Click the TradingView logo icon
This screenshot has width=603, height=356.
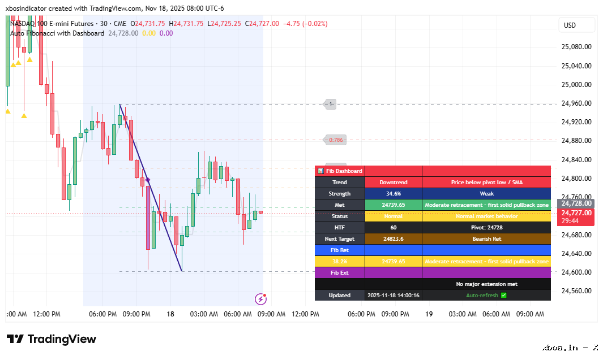[15, 339]
